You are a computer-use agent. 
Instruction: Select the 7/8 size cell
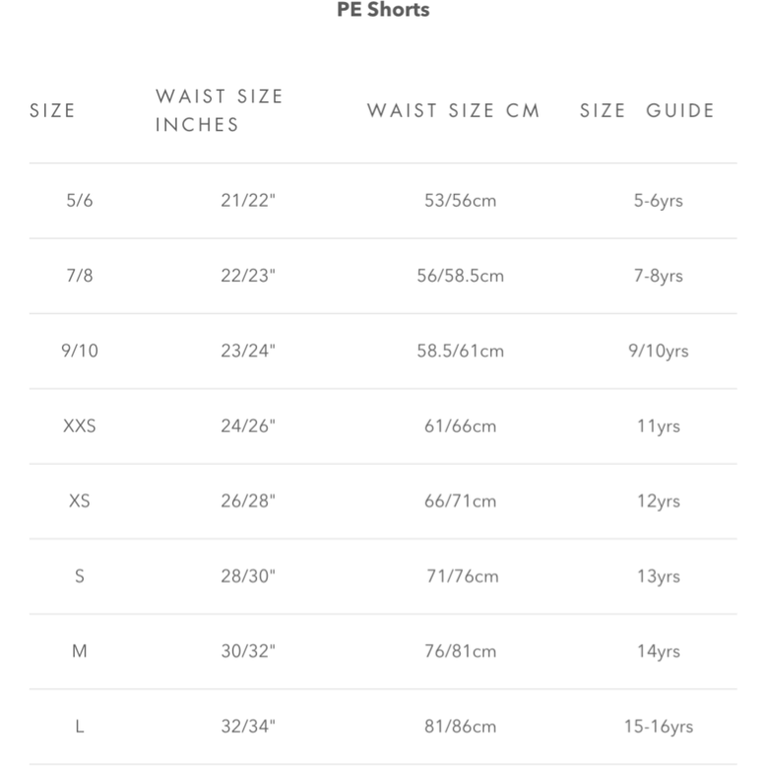[80, 276]
